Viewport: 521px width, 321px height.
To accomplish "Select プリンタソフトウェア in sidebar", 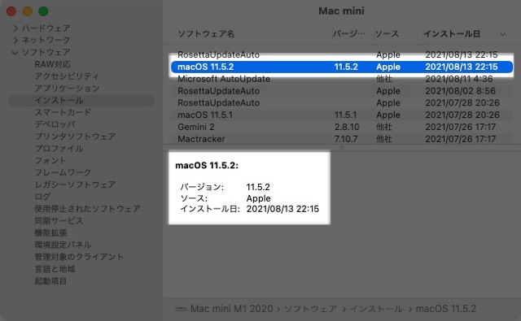I will pyautogui.click(x=75, y=137).
